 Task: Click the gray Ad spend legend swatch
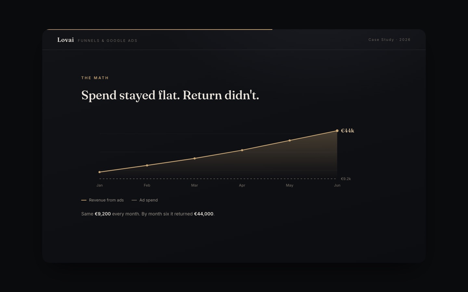(x=134, y=200)
